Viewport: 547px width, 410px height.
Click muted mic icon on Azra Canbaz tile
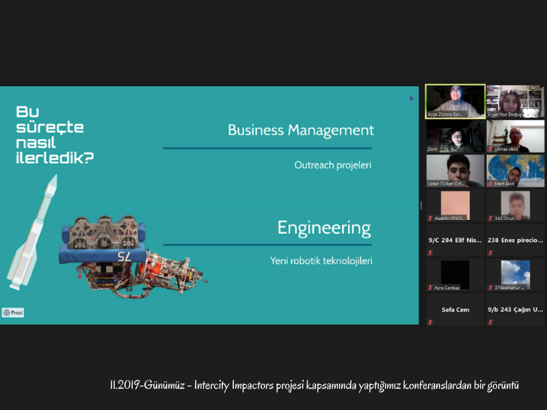[x=430, y=288]
